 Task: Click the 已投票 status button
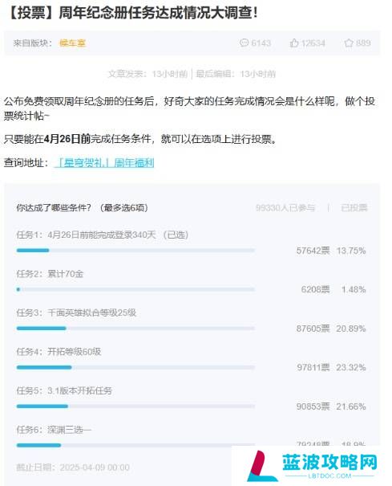pyautogui.click(x=354, y=208)
